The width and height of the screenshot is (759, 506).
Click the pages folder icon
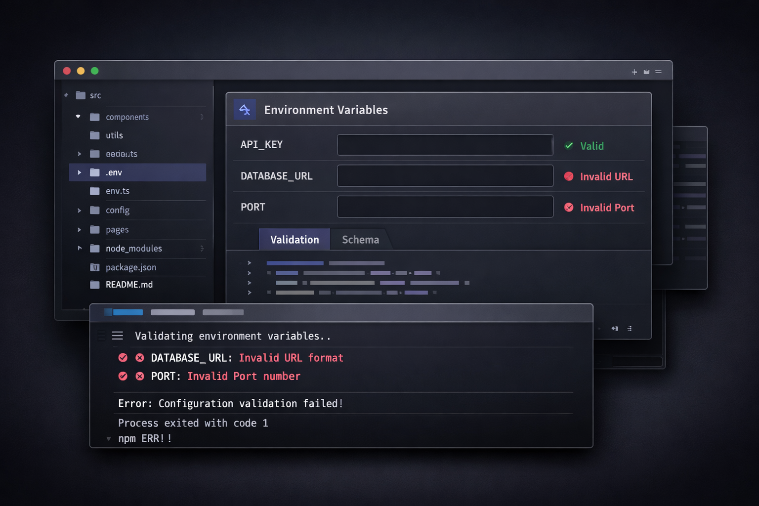[x=95, y=229]
